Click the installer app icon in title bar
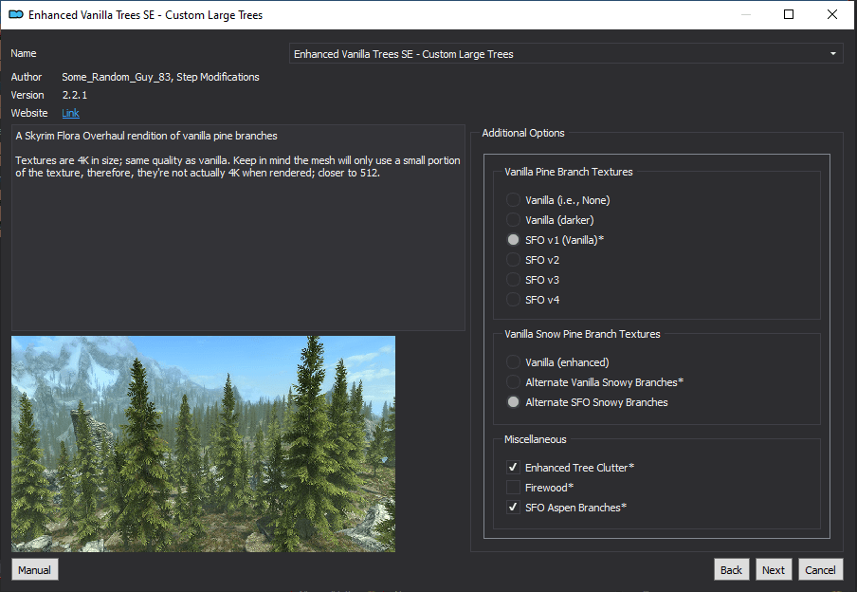The height and width of the screenshot is (592, 857). tap(16, 15)
